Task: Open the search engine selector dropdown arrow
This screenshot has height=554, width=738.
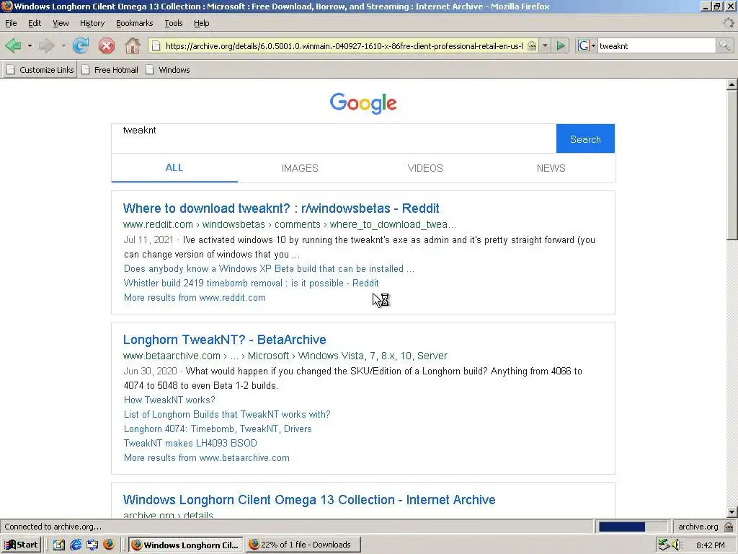Action: [x=593, y=45]
